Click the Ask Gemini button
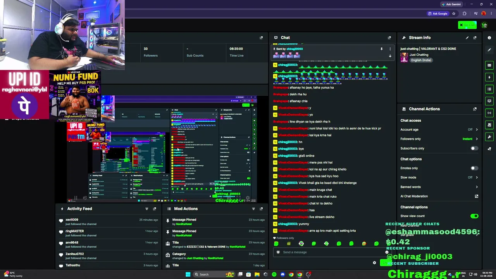 (451, 4)
